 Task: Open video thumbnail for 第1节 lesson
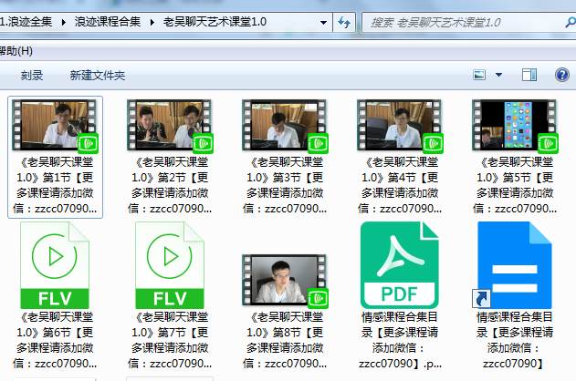click(55, 126)
